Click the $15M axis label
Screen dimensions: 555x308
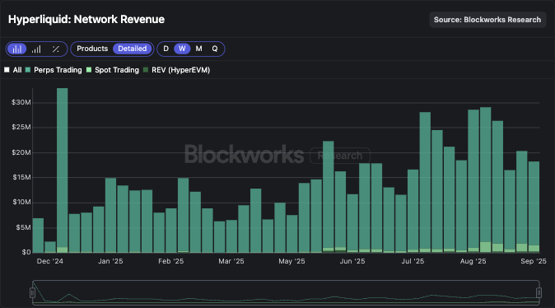tap(21, 177)
